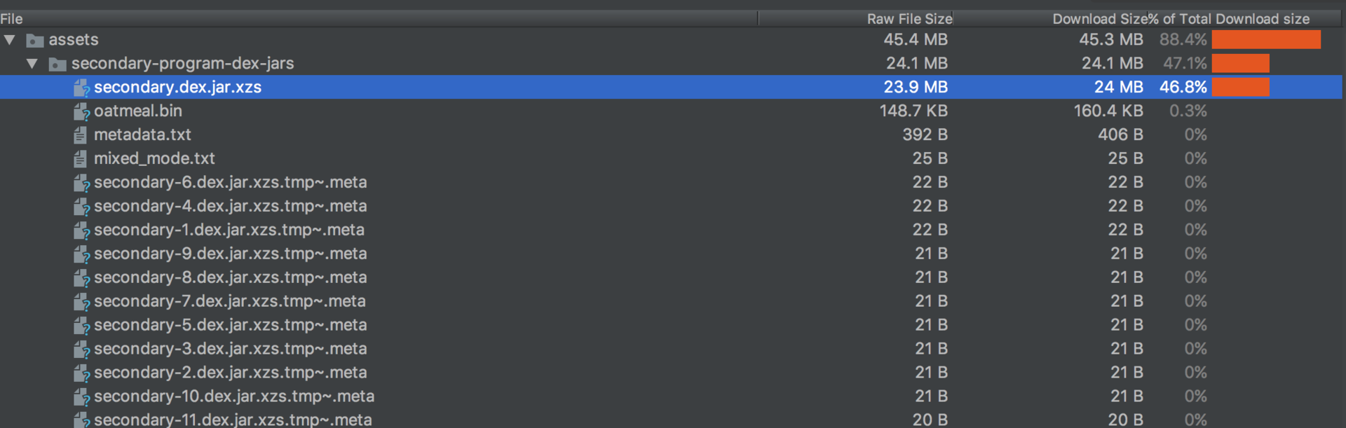Click the secondary-program-dex-jars folder icon
The image size is (1346, 428).
[x=57, y=64]
